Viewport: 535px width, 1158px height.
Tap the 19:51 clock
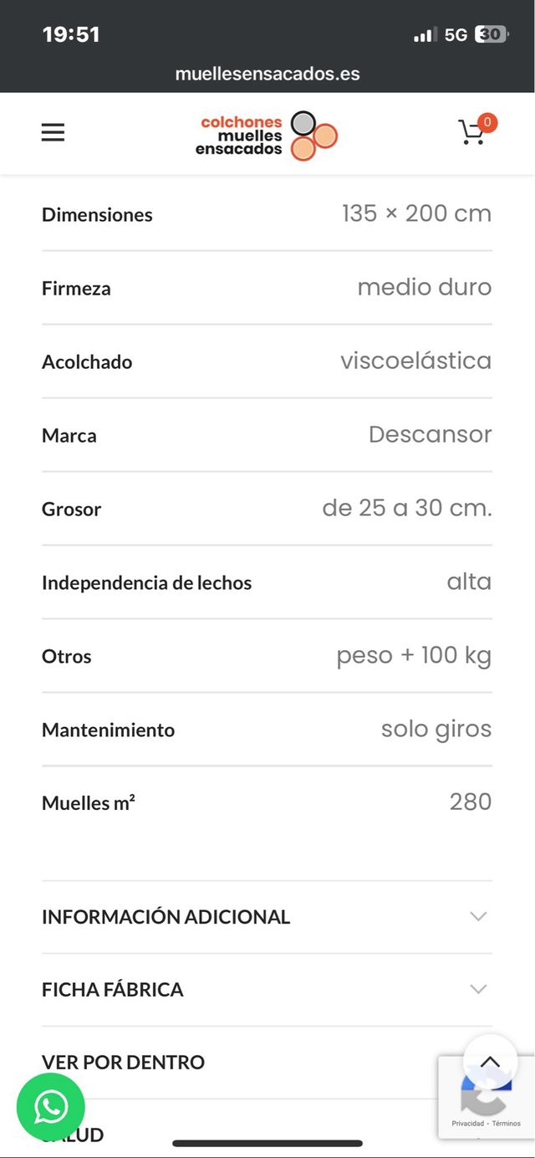pyautogui.click(x=71, y=34)
